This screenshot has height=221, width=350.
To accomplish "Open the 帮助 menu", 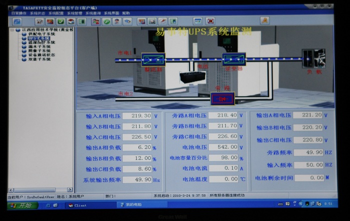I will (126, 13).
